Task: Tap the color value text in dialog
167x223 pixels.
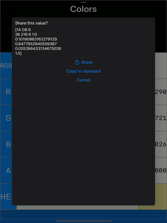Action: click(38, 42)
